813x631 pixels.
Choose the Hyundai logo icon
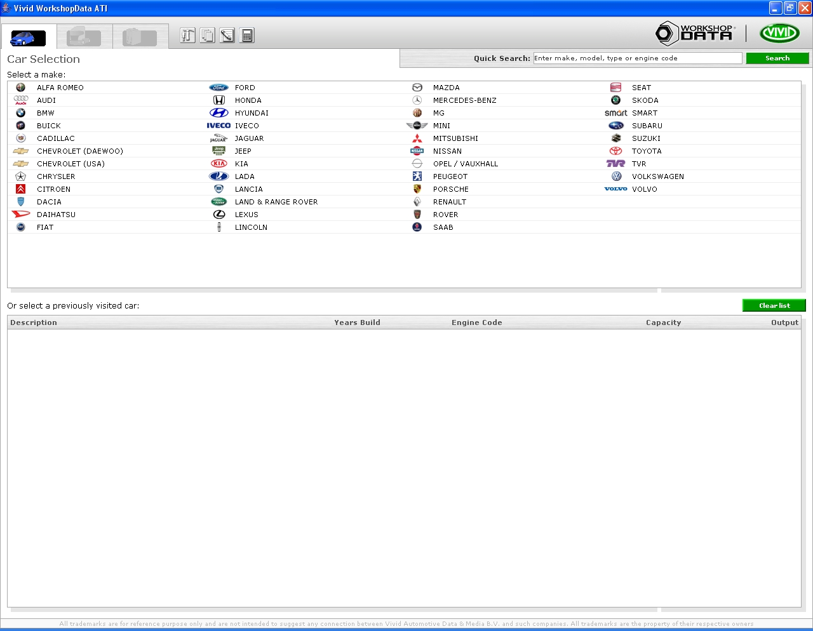(x=219, y=113)
